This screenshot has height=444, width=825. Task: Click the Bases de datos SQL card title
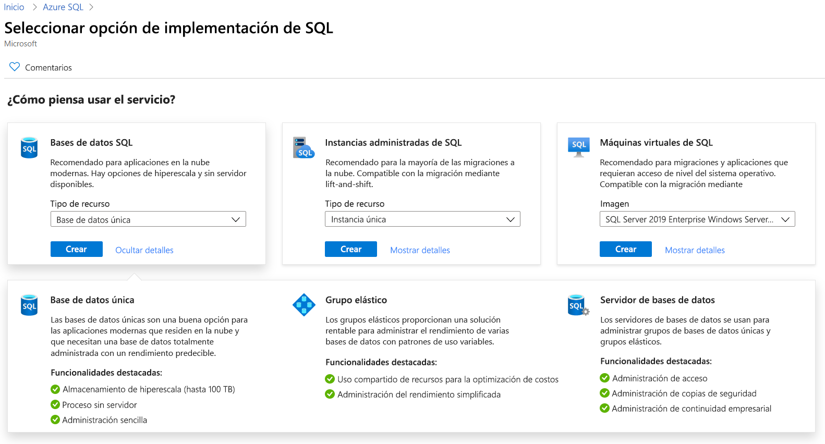91,142
